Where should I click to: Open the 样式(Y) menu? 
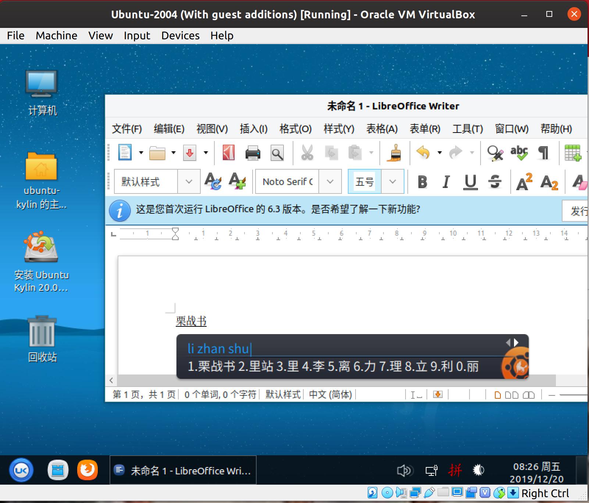point(339,129)
